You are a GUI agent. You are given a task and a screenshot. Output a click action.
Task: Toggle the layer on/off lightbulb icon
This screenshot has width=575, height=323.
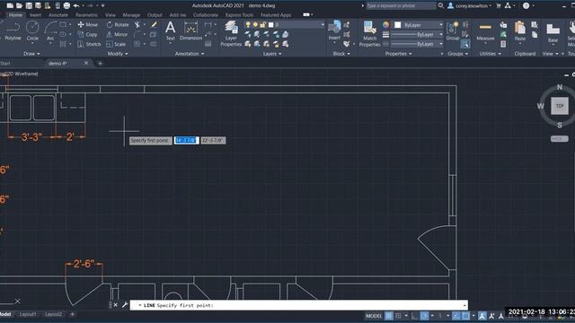click(x=248, y=24)
